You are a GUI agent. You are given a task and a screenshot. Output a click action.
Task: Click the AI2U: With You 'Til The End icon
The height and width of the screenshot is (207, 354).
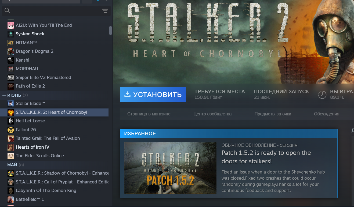click(11, 25)
